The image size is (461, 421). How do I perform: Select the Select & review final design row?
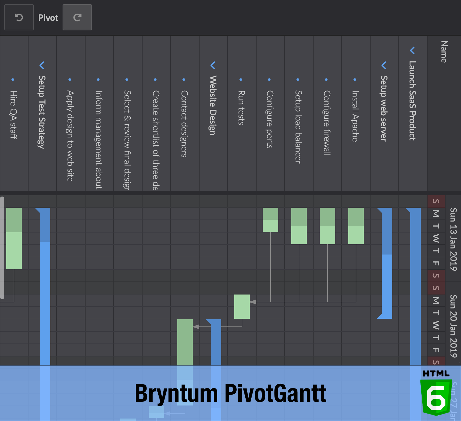click(x=128, y=113)
